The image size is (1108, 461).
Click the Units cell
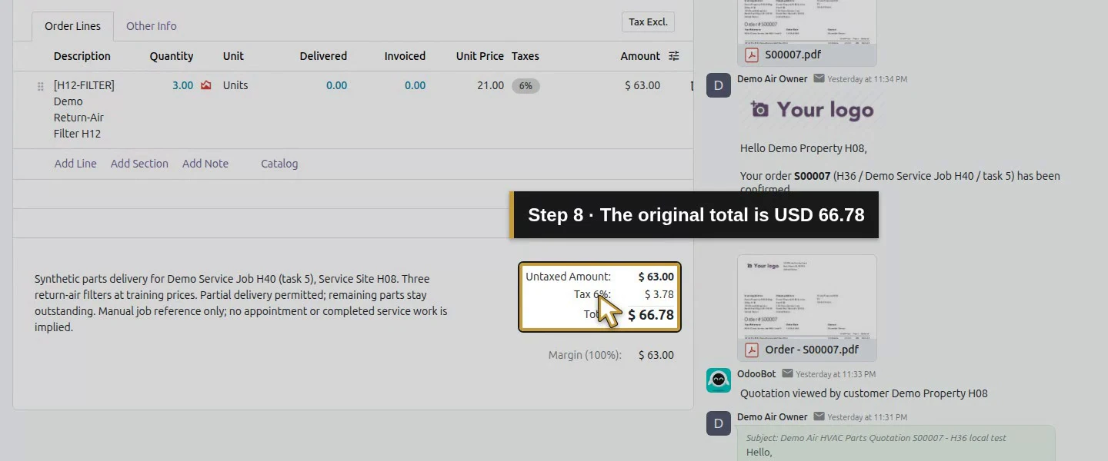coord(235,85)
